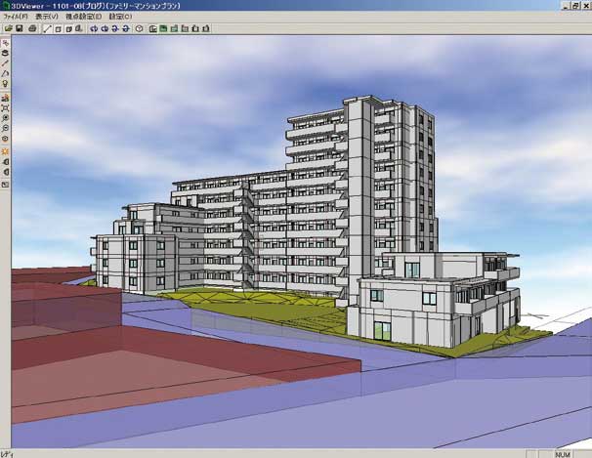Click the NUM indicator in status bar
Screen dimensions: 592x458
click(564, 453)
